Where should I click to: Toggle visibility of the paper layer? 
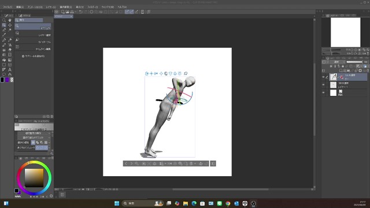point(324,92)
